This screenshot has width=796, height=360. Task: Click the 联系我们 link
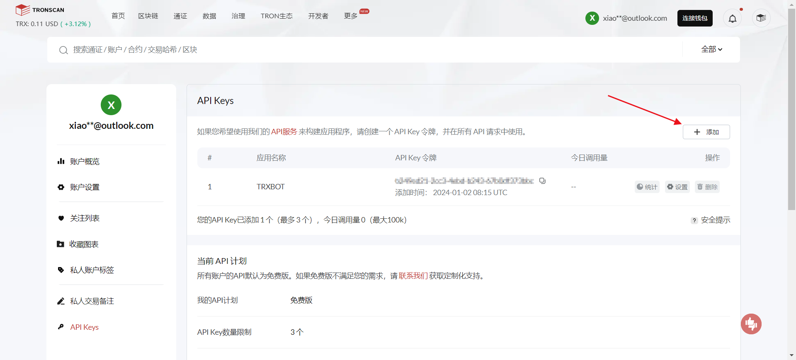(413, 276)
